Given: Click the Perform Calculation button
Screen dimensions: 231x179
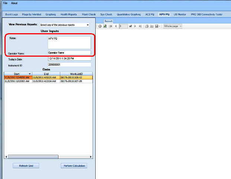Looking at the screenshot, I should [x=74, y=166].
